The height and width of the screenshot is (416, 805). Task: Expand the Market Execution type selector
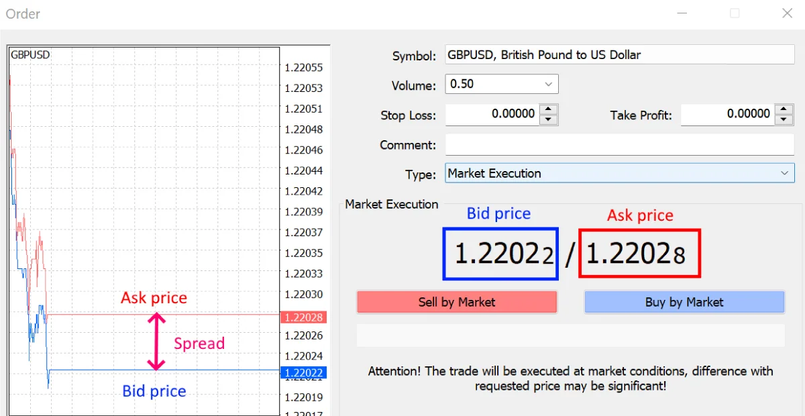784,173
